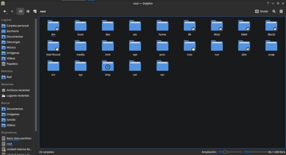Switch to details tree view mode

[x=35, y=11]
